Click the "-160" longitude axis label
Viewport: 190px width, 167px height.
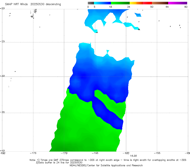(126, 153)
